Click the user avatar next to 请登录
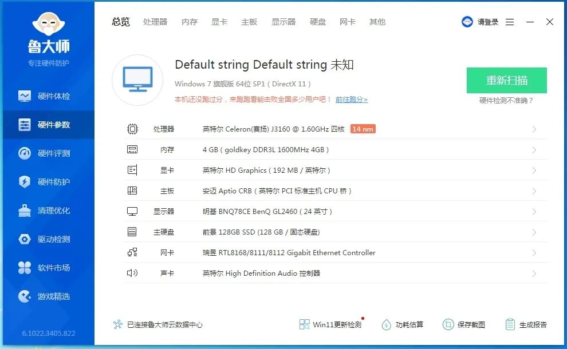Image resolution: width=567 pixels, height=349 pixels. [x=467, y=22]
